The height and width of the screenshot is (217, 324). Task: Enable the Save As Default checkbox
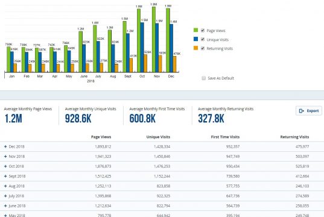coord(204,78)
